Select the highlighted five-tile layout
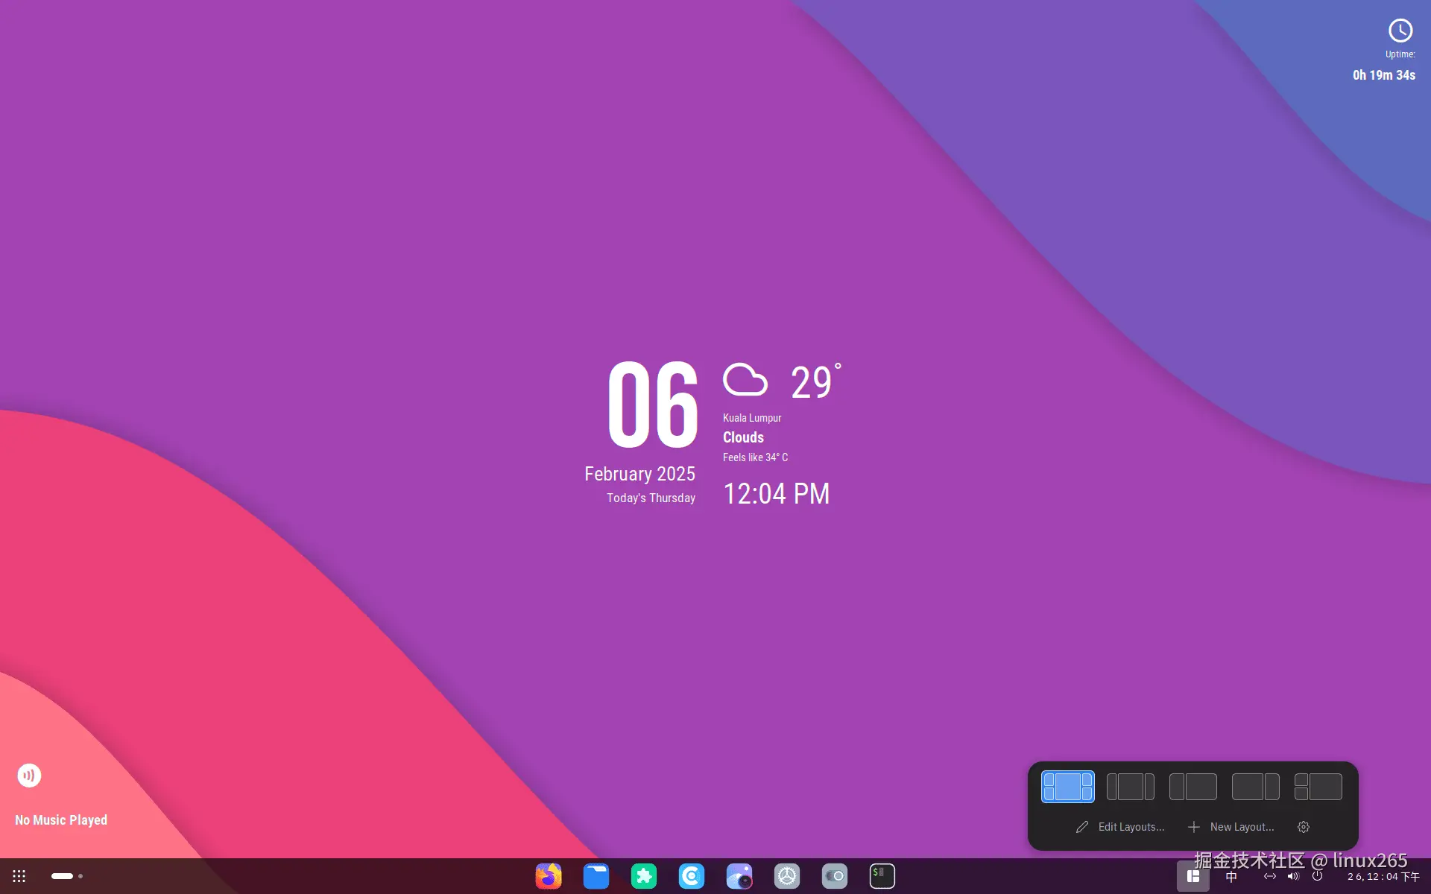Screen dimensions: 1431x894 [1067, 787]
